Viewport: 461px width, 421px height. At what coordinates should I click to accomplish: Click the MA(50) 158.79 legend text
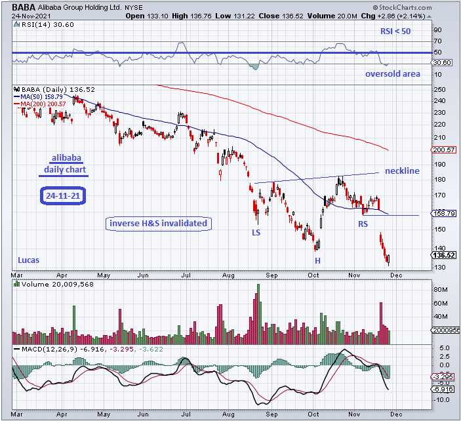tap(41, 96)
